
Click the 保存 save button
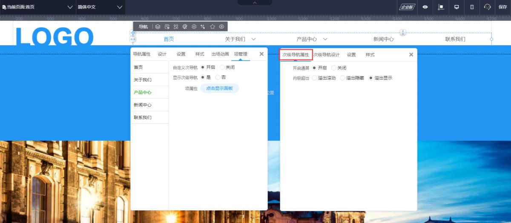tap(502, 7)
